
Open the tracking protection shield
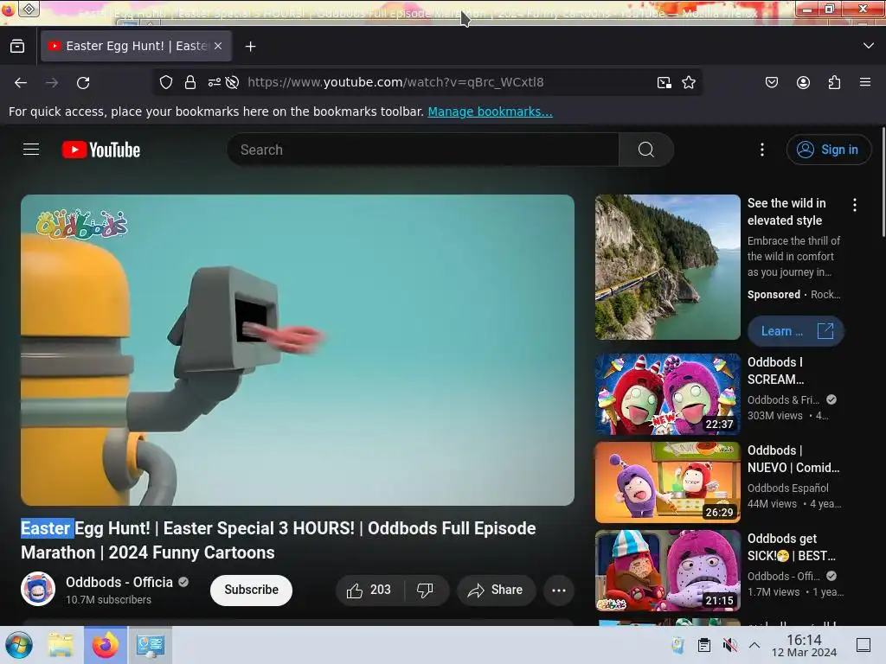pos(165,82)
